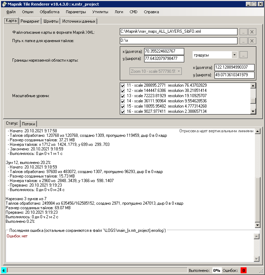Edit longitude field with 70.355224602767

tap(164, 52)
